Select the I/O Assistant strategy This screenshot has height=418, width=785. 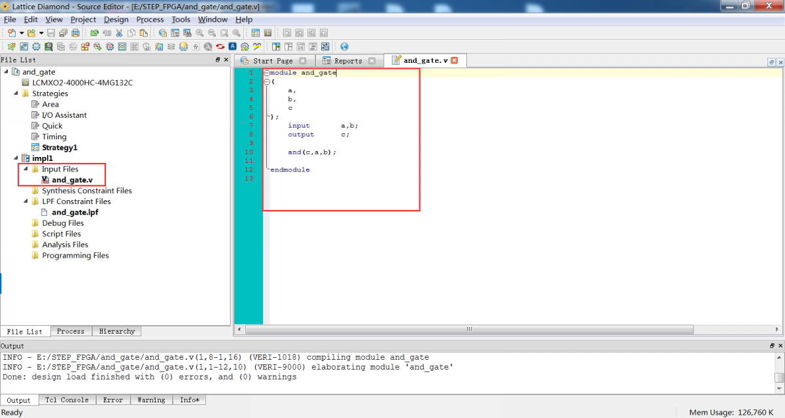click(x=64, y=115)
